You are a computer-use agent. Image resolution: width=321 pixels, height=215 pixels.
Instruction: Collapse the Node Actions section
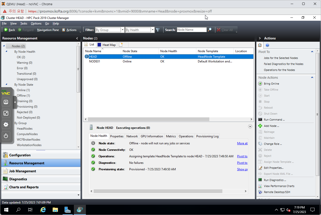click(312, 77)
